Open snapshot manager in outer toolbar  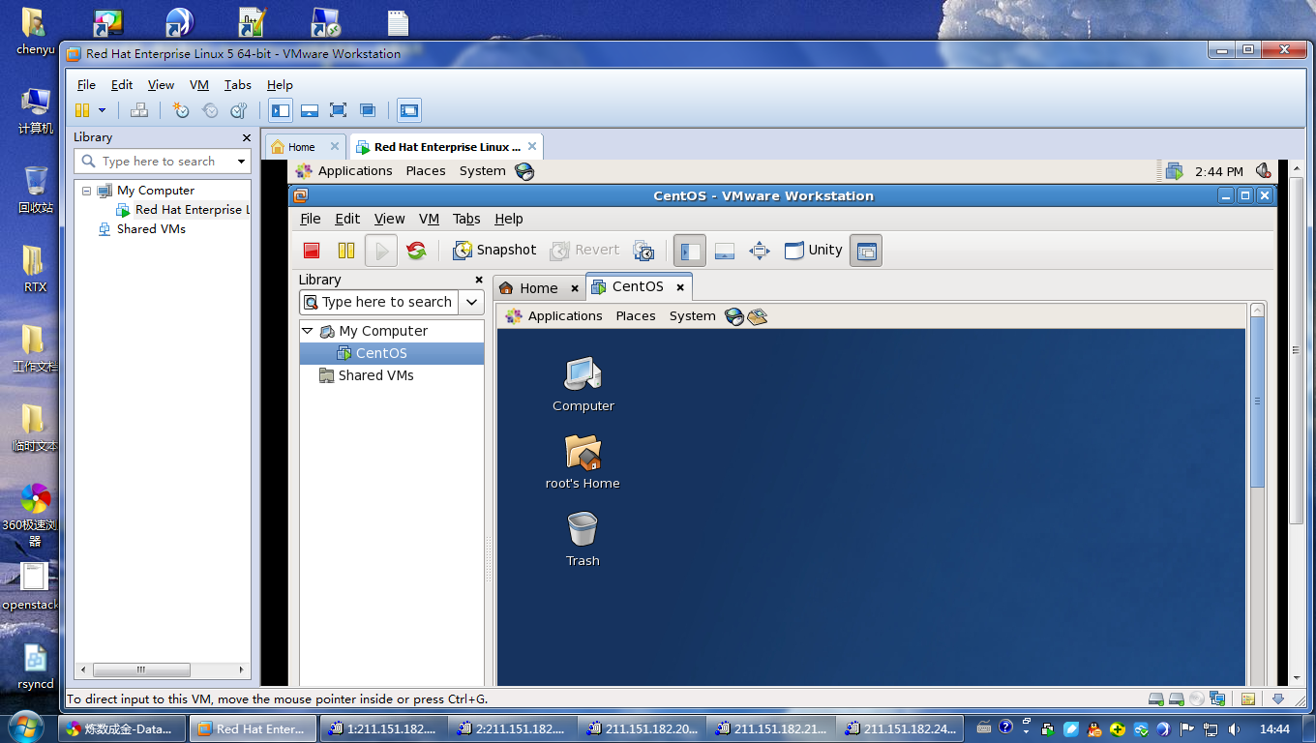tap(239, 110)
